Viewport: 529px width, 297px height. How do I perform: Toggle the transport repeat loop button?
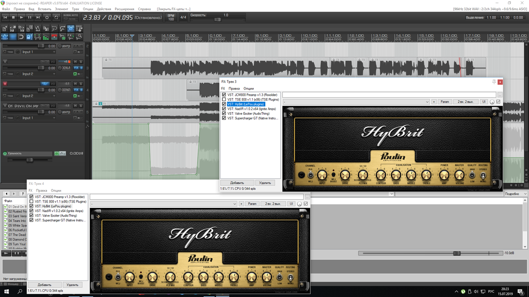[56, 17]
